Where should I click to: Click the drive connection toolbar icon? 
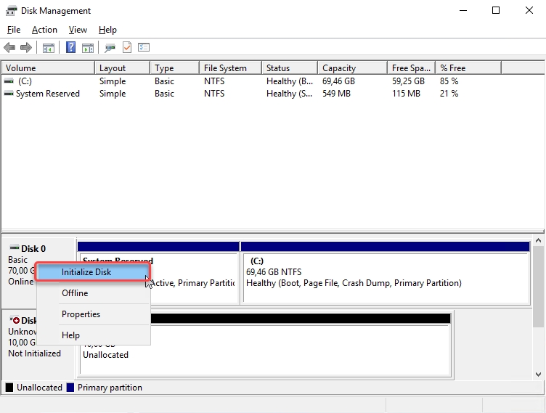coord(110,48)
